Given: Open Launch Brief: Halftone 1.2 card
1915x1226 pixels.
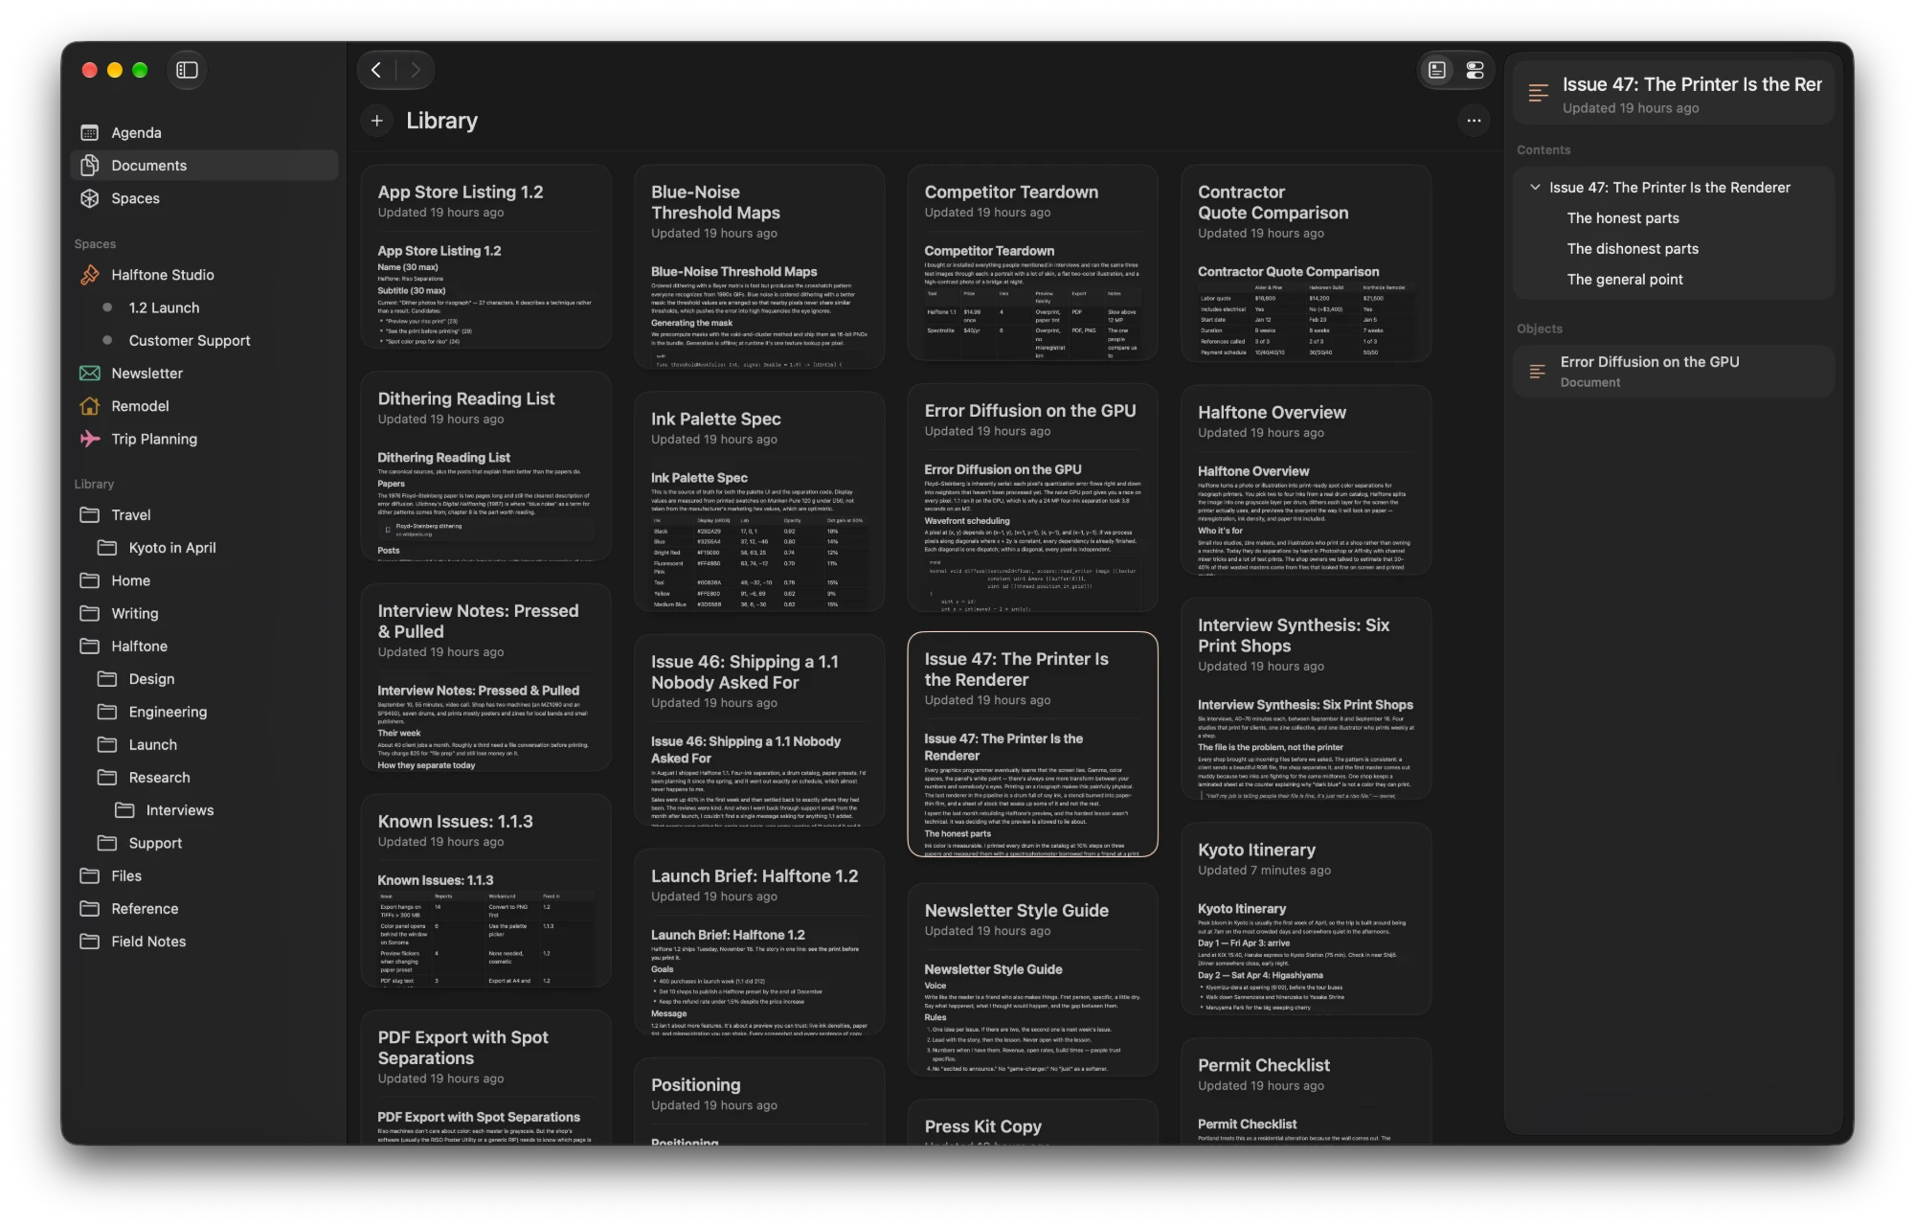Looking at the screenshot, I should 759,942.
